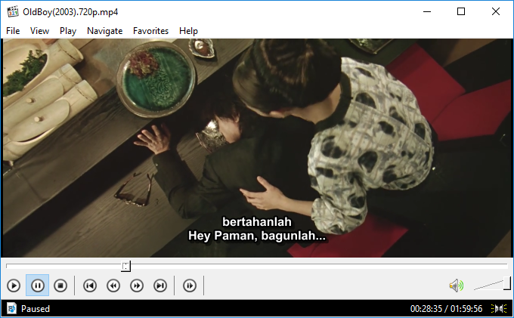
Task: Increase playback speed (fast forward) button
Action: (x=137, y=286)
